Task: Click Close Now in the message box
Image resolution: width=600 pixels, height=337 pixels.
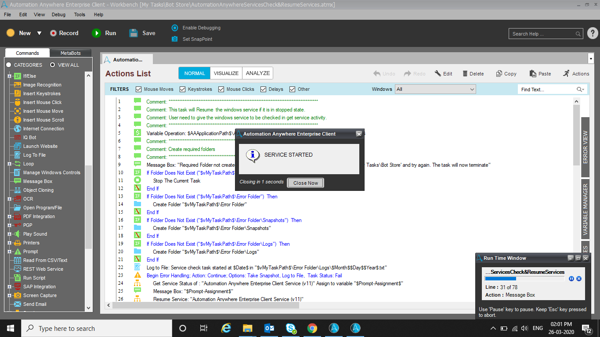Action: click(x=306, y=183)
